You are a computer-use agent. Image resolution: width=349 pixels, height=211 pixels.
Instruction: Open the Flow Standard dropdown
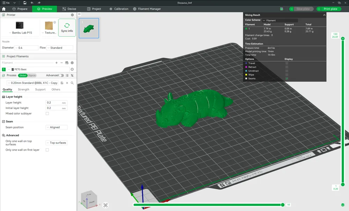(x=60, y=48)
